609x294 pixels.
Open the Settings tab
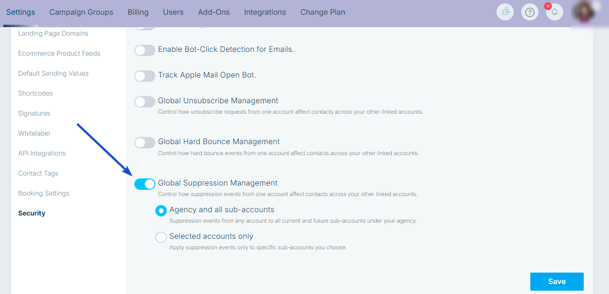(x=20, y=12)
